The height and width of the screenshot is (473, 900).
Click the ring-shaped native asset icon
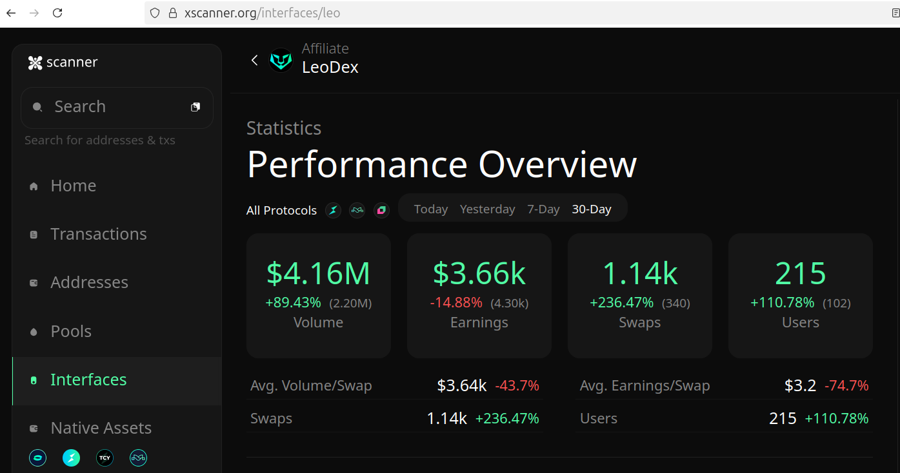click(38, 458)
